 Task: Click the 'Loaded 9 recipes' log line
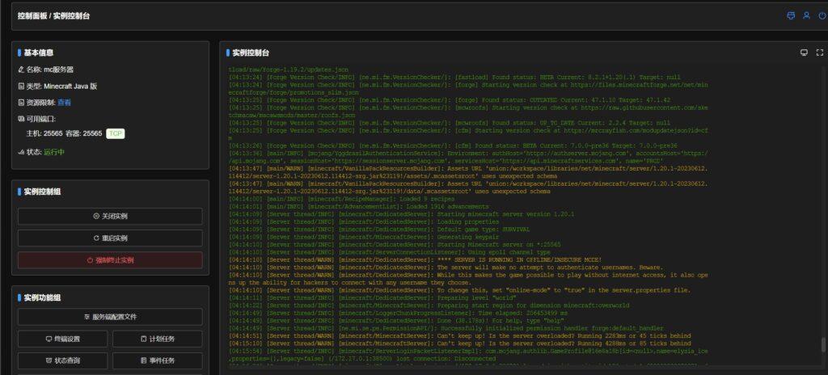pos(342,199)
